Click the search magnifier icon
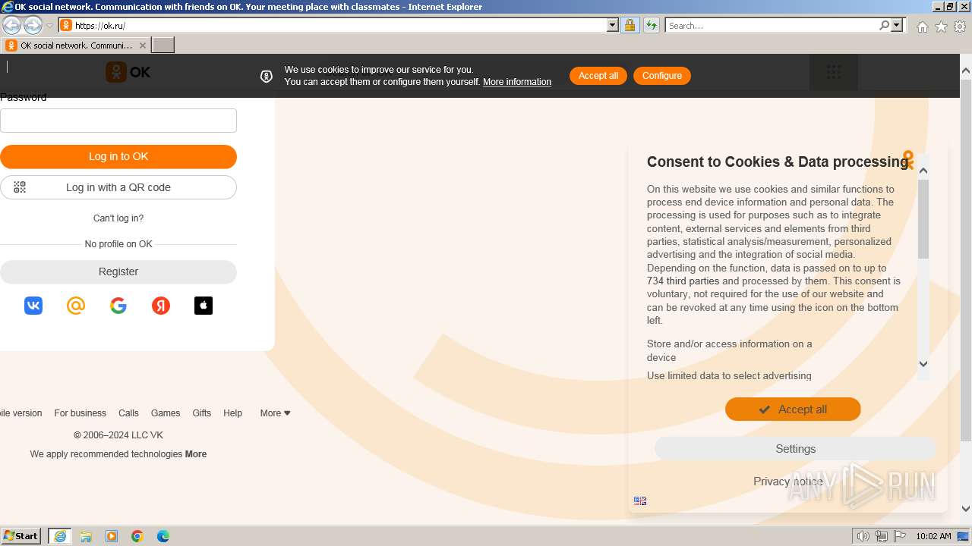This screenshot has width=972, height=546. 884,25
